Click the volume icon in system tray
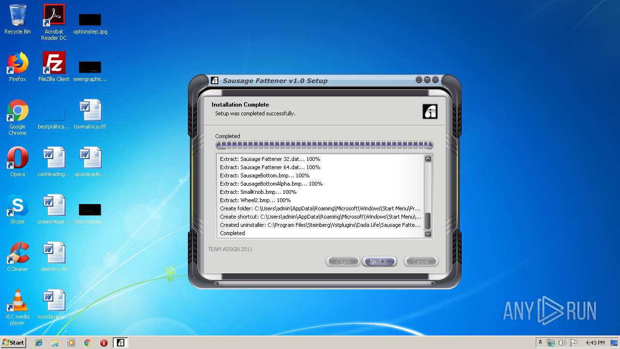620x349 pixels. pyautogui.click(x=562, y=343)
